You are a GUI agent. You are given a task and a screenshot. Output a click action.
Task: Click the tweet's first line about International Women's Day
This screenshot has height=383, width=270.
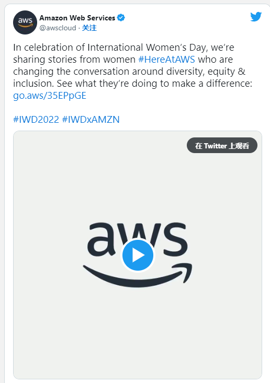[x=123, y=48]
